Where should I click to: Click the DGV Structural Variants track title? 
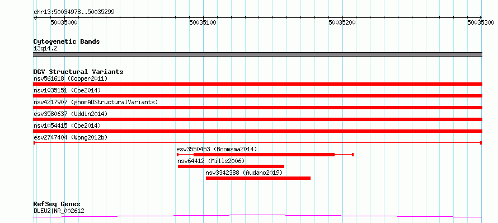(x=78, y=72)
